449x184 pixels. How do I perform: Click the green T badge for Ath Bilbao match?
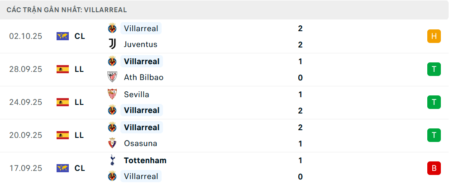click(434, 69)
